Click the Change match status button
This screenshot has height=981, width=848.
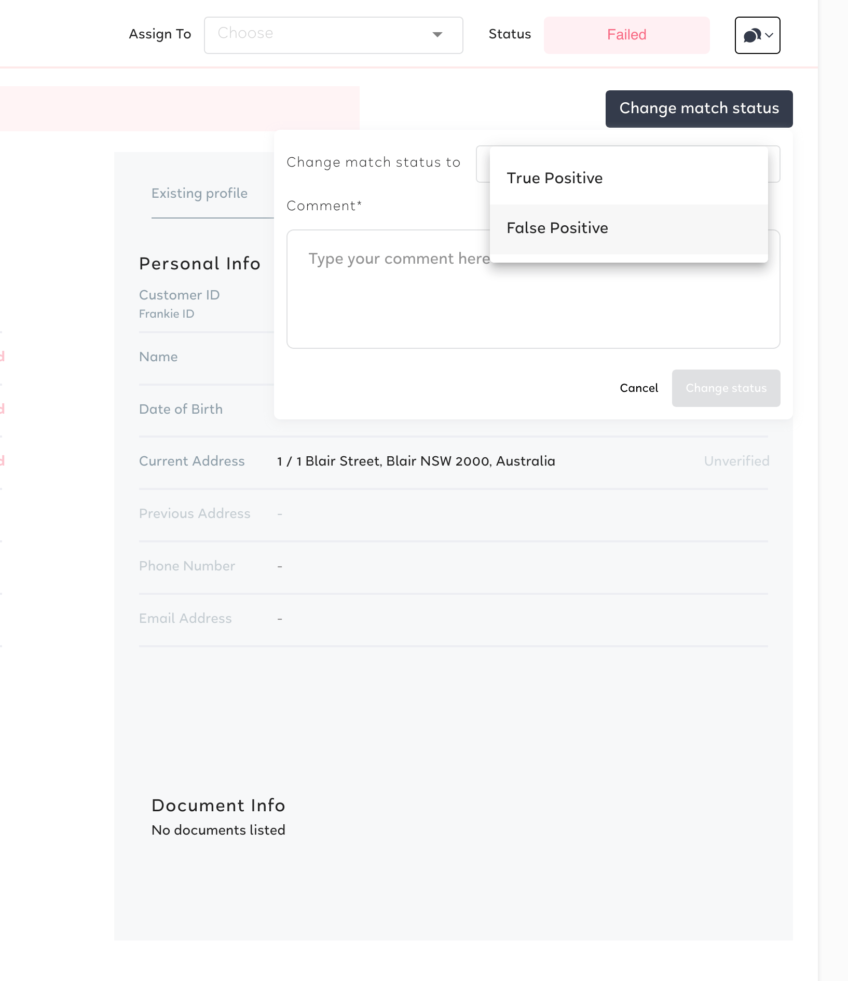tap(699, 108)
